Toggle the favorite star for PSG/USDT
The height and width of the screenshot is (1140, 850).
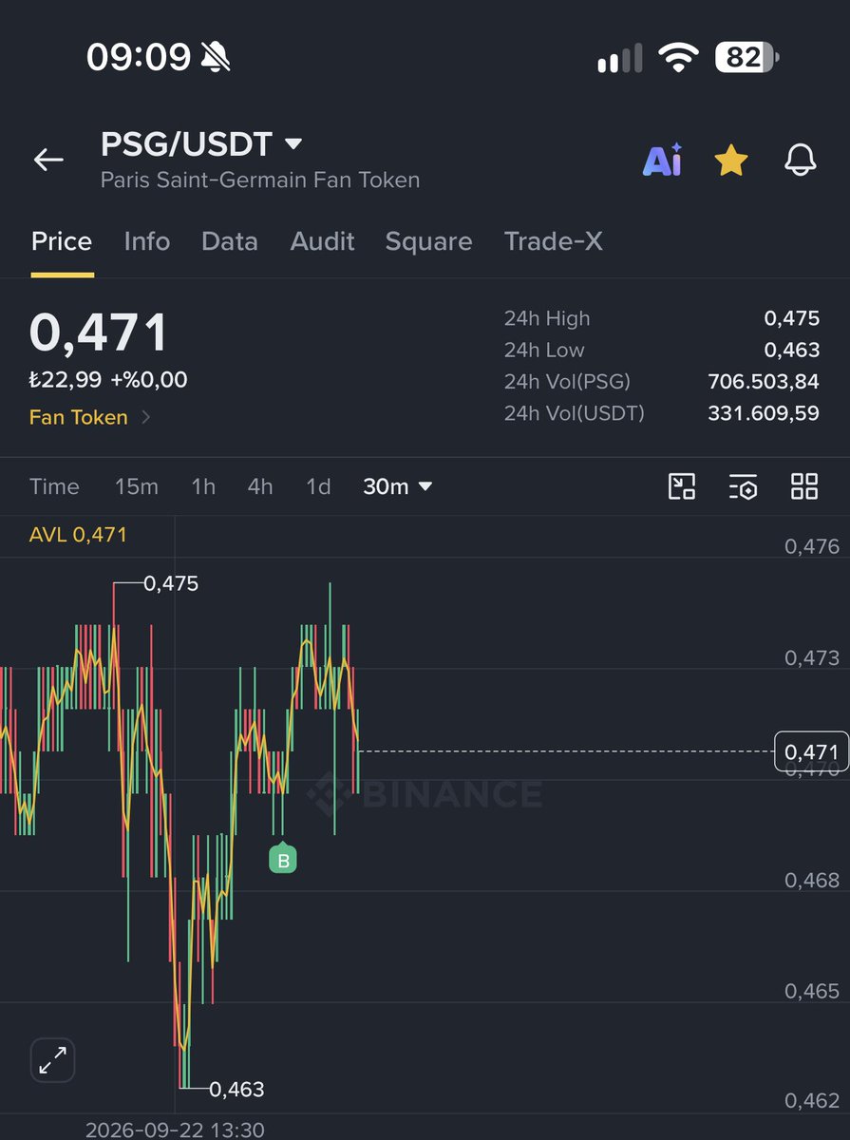(731, 161)
